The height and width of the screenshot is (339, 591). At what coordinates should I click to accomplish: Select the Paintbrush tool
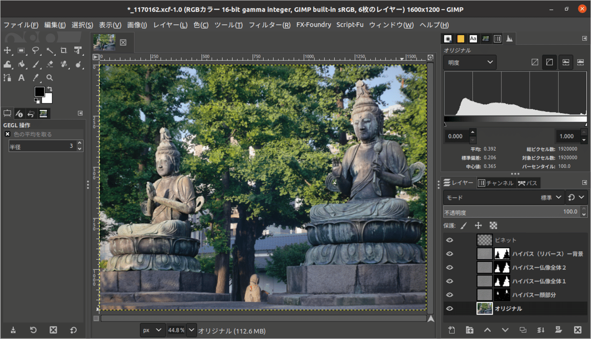36,64
